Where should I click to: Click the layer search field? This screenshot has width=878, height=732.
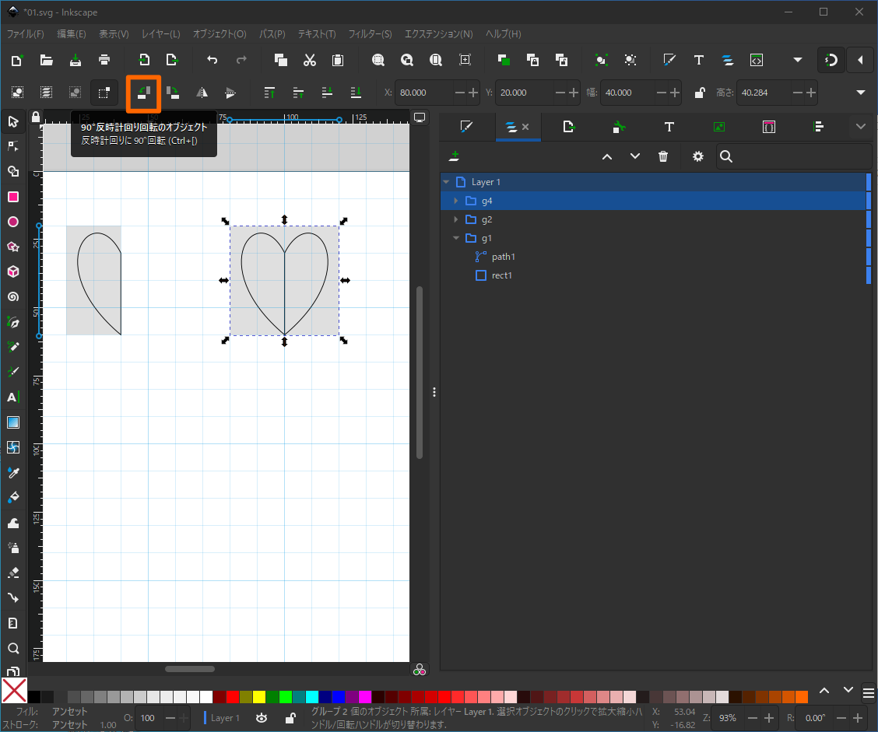[794, 156]
